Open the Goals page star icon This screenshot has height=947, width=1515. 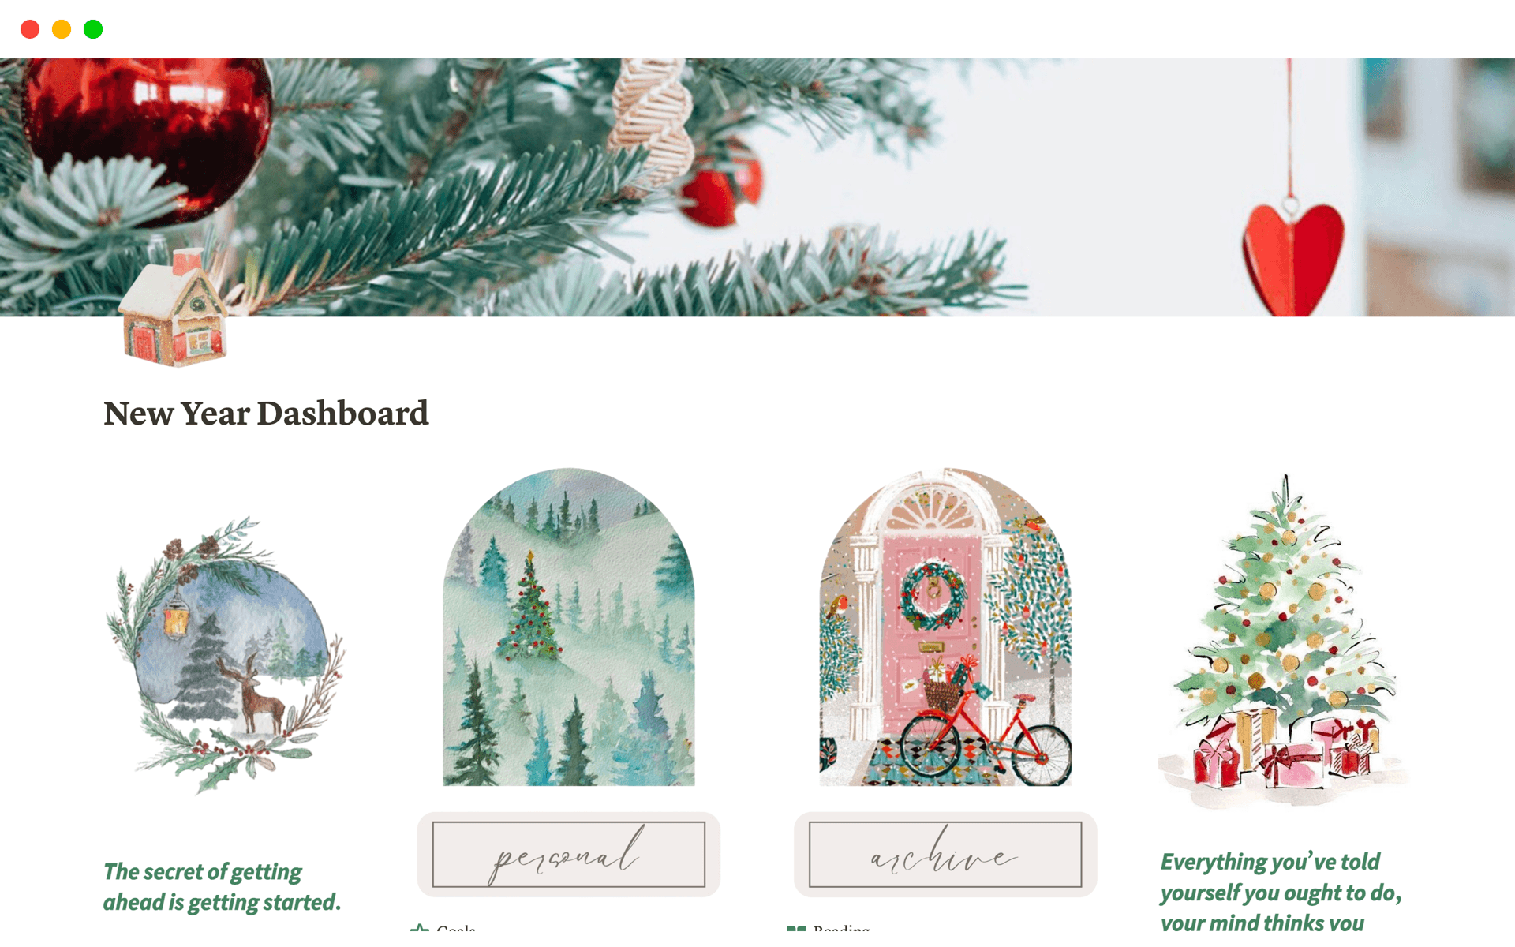click(420, 930)
